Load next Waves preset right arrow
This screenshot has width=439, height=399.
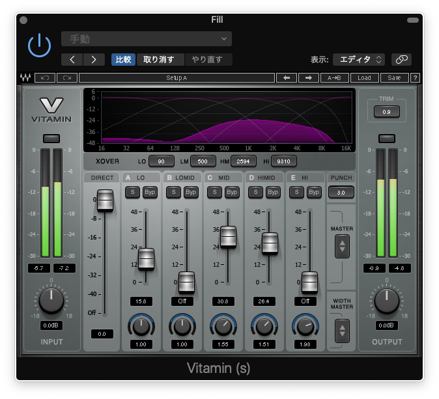point(309,78)
